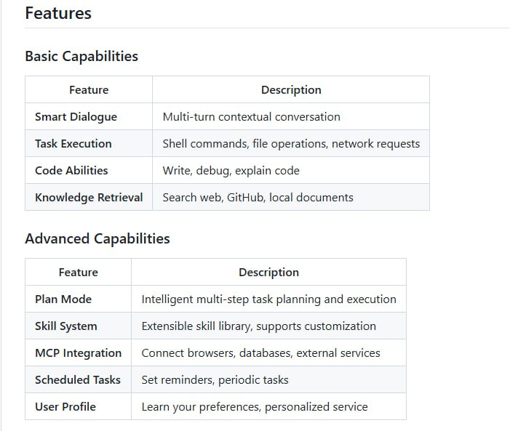510x431 pixels.
Task: Click the Shell commands, file operations description
Action: [291, 143]
